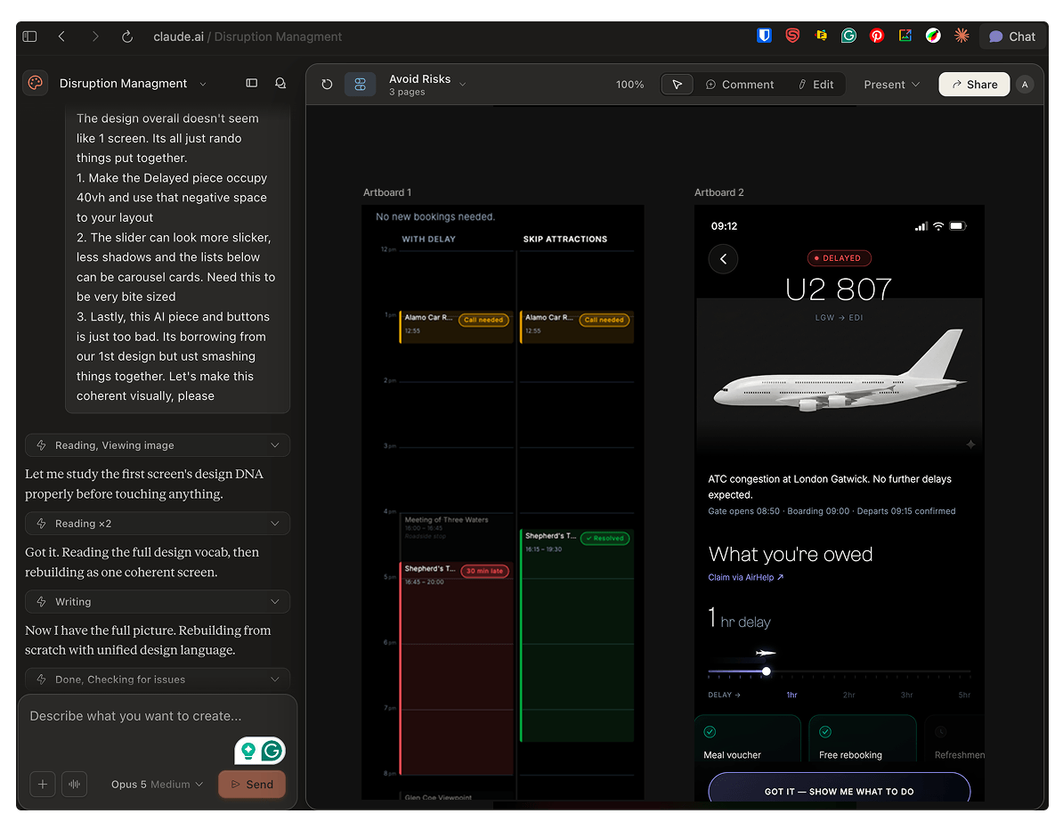Click the Grammarly extension icon in toolbar
1063x830 pixels.
[x=848, y=36]
